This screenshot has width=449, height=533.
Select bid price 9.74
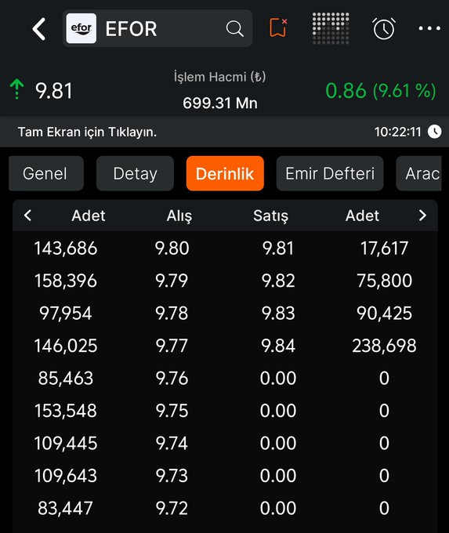click(x=172, y=444)
